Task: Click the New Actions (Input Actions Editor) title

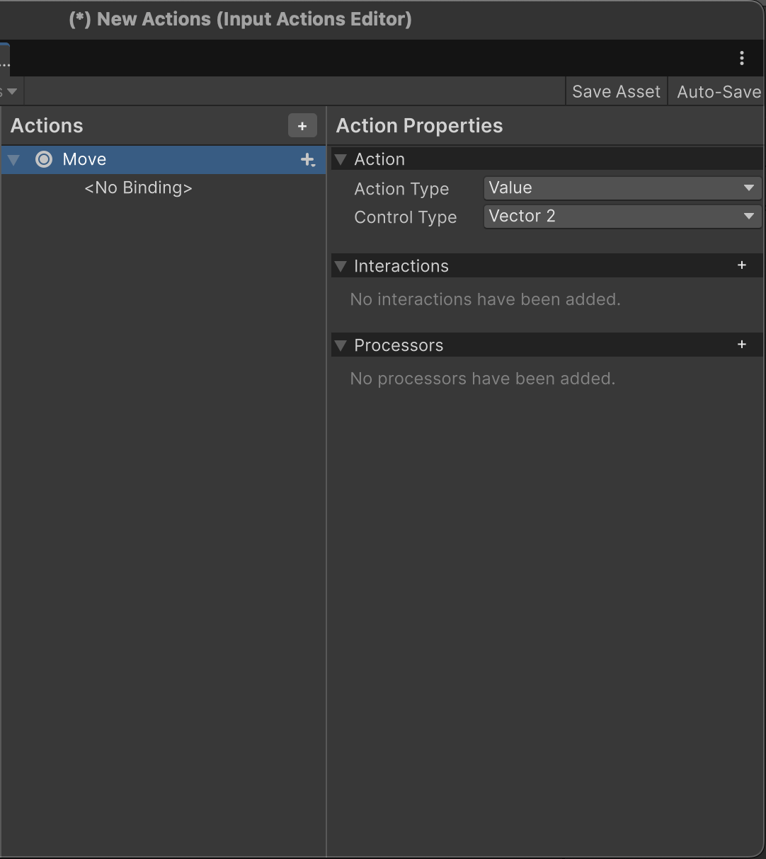Action: [x=240, y=19]
